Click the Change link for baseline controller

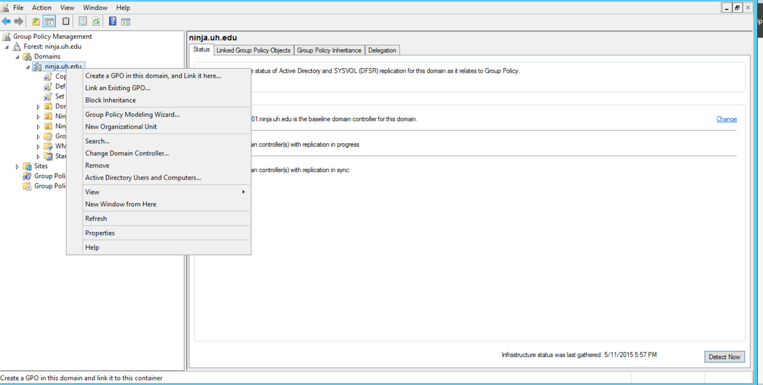(x=726, y=119)
